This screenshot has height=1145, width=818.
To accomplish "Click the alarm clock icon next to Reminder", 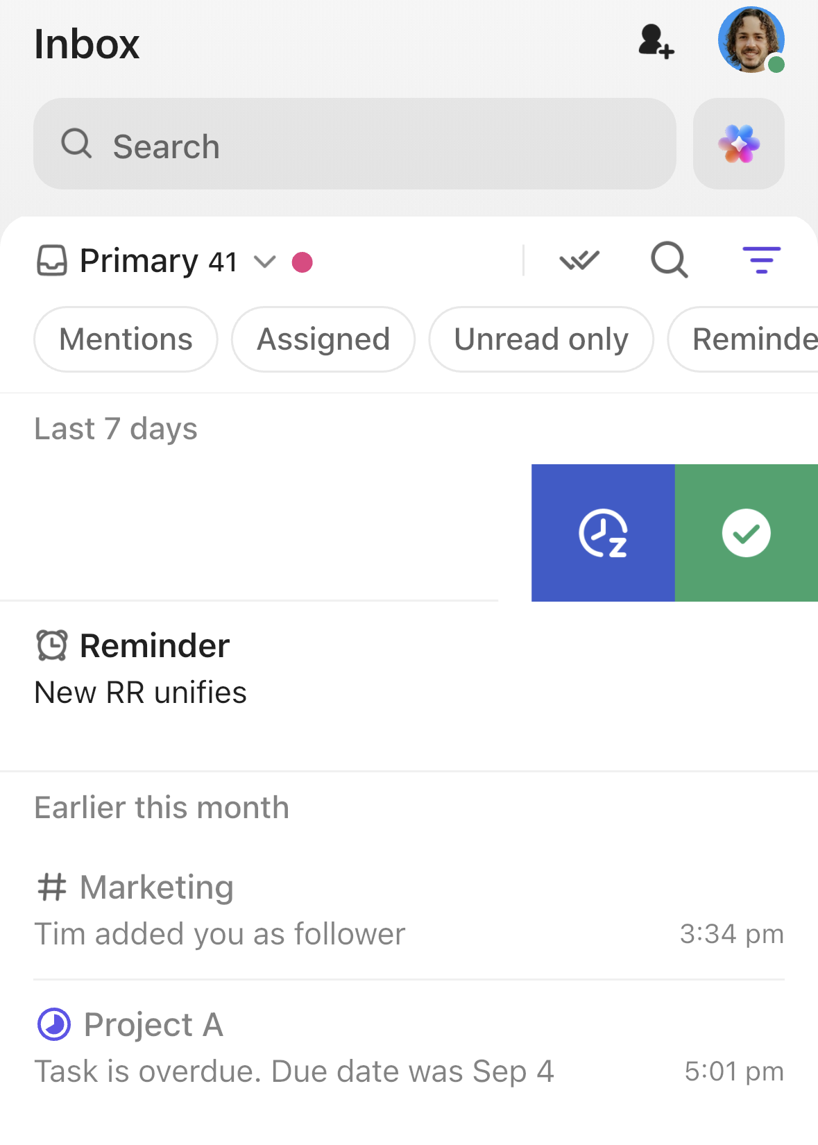I will [51, 645].
